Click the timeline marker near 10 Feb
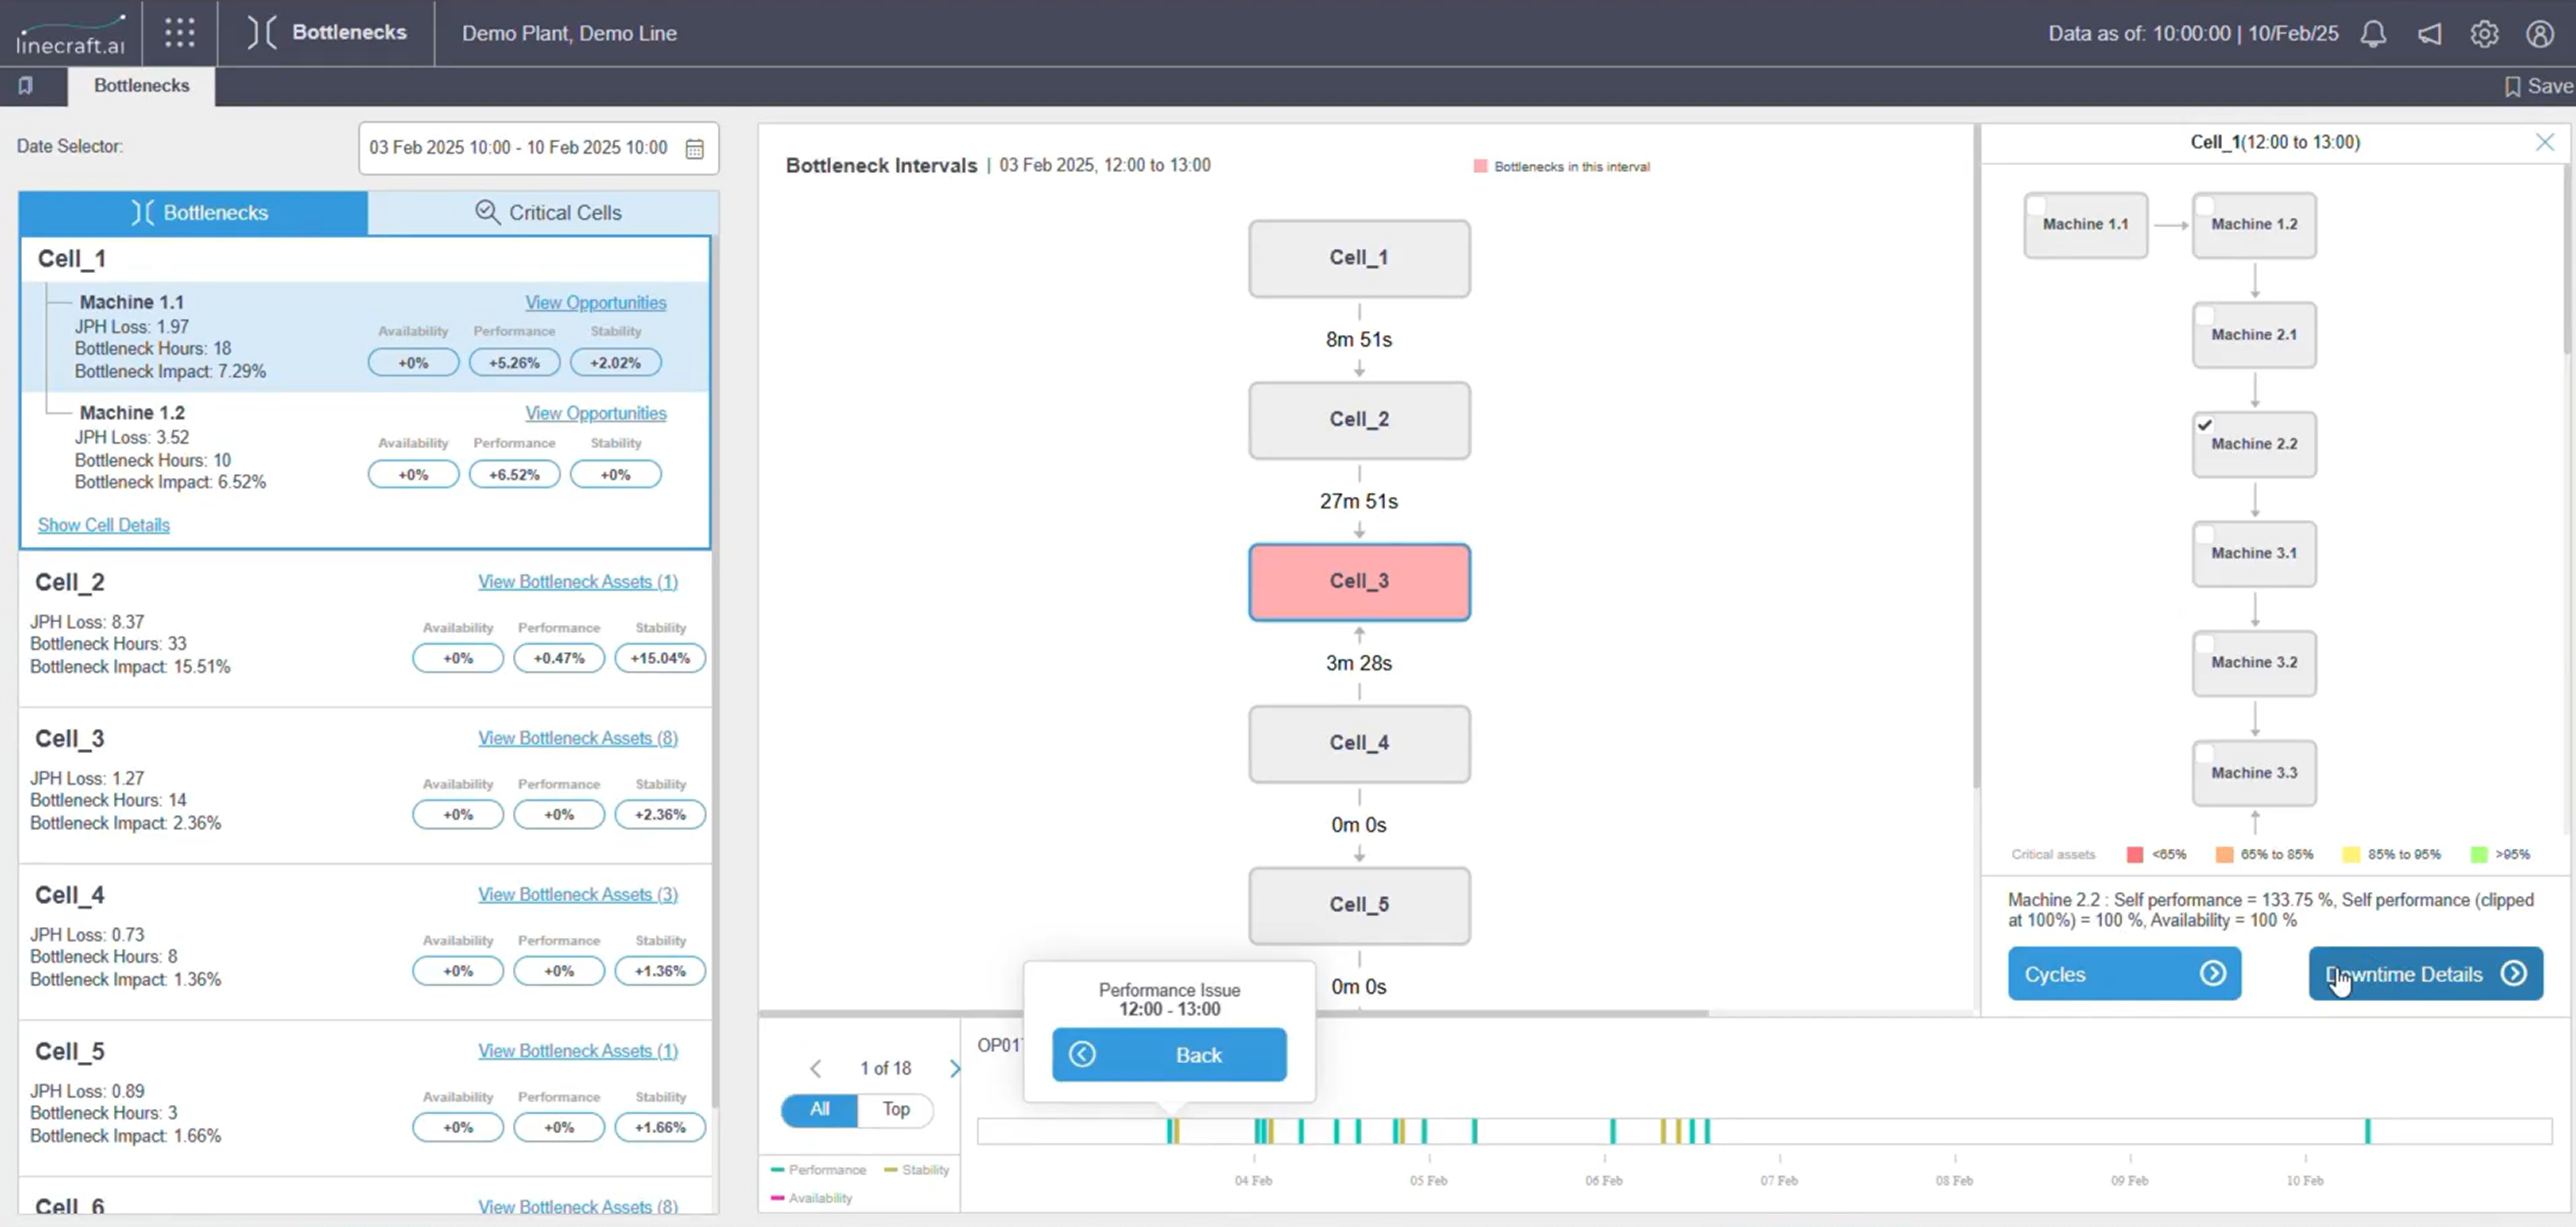 point(2367,1132)
